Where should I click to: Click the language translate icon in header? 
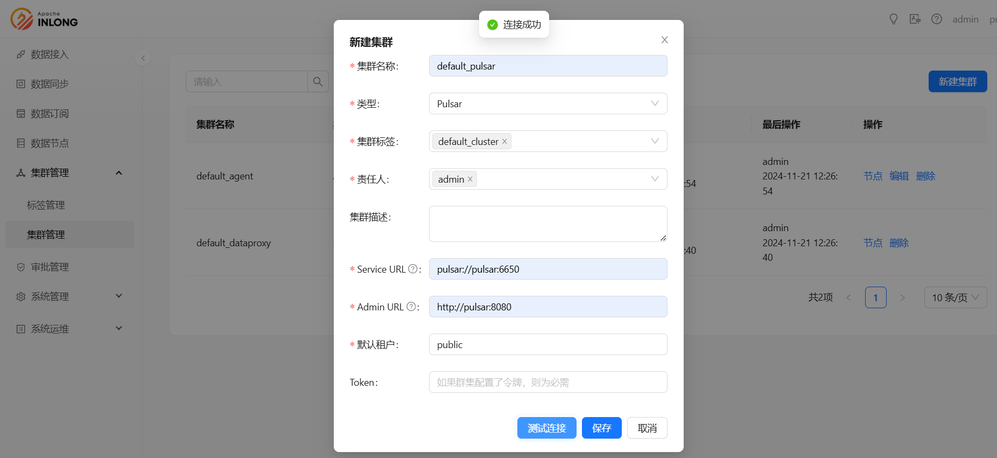click(x=915, y=19)
